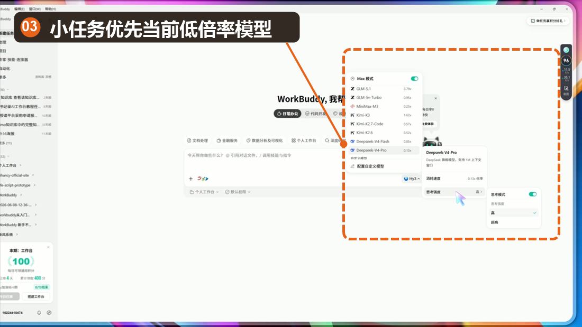The image size is (582, 327).
Task: Click the MiniMax-M3 logo icon
Action: point(352,106)
